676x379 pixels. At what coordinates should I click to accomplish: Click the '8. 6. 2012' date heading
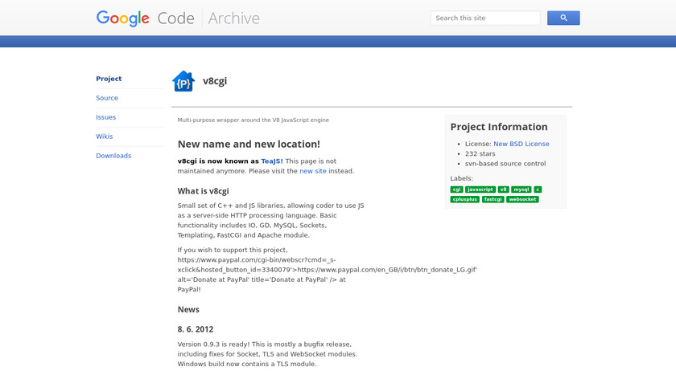point(196,329)
